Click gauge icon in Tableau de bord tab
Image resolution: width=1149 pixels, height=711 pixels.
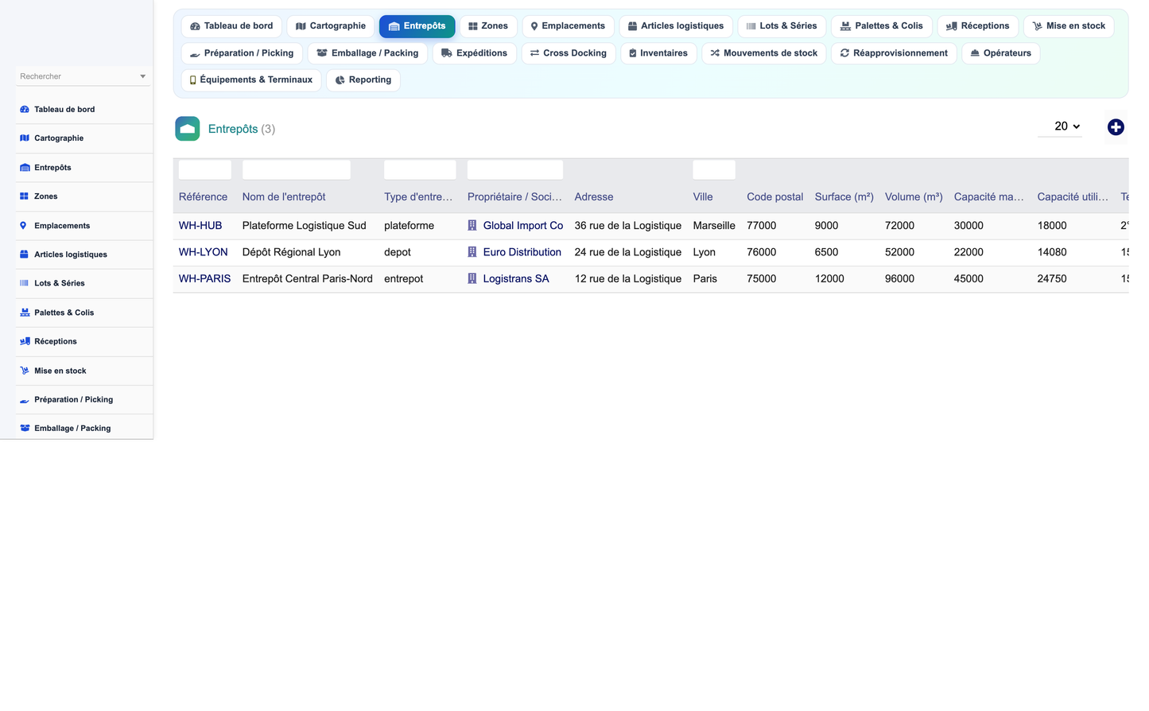pyautogui.click(x=195, y=26)
